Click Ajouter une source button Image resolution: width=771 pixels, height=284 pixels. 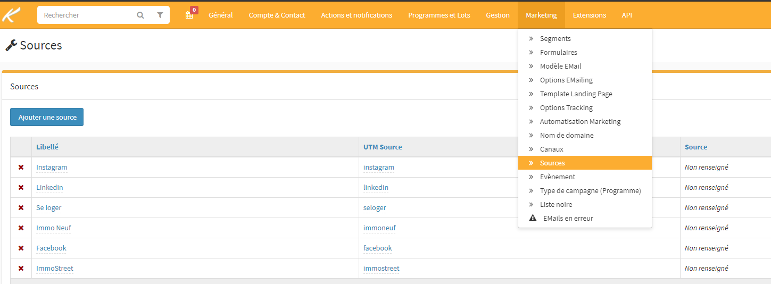coord(47,117)
